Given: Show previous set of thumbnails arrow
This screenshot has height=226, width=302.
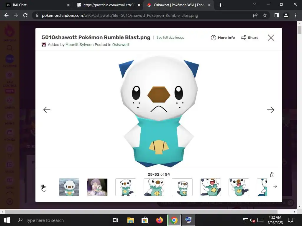Looking at the screenshot, I should point(43,187).
